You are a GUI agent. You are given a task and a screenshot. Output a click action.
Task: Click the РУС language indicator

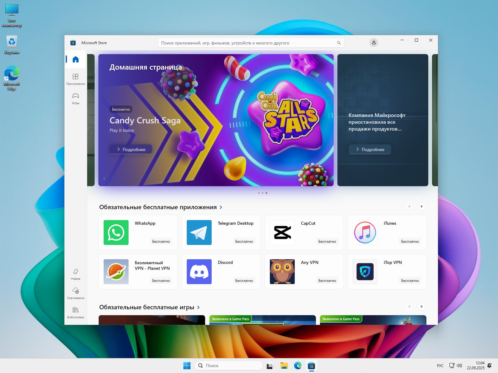pyautogui.click(x=440, y=366)
